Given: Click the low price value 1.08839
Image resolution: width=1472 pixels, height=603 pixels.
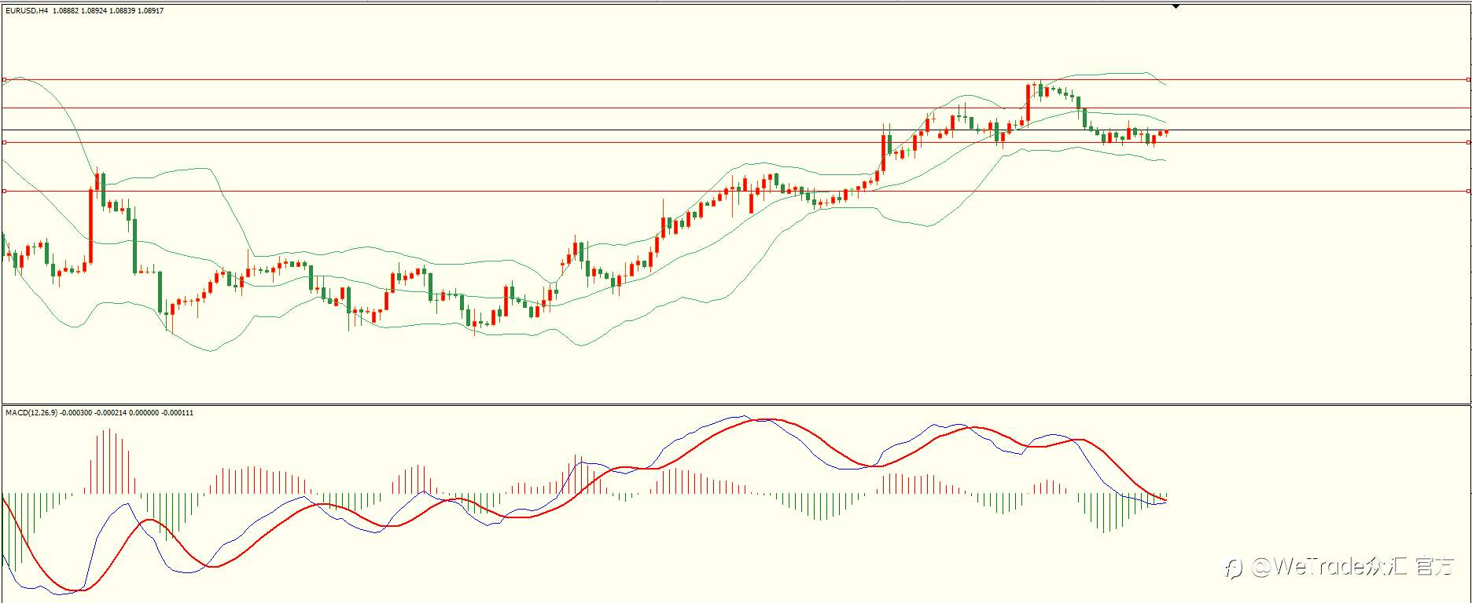Looking at the screenshot, I should tap(121, 11).
